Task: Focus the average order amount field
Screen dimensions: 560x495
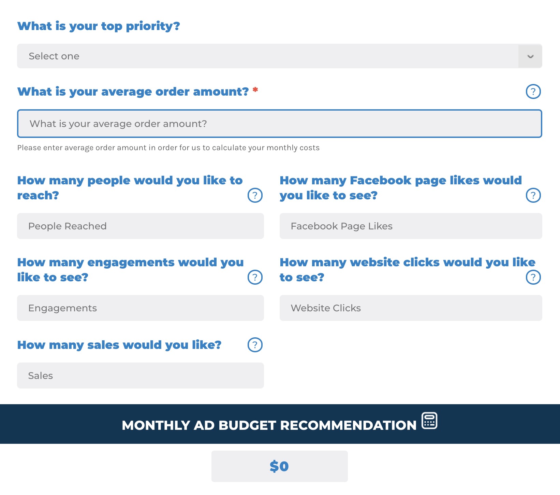Action: click(x=280, y=124)
